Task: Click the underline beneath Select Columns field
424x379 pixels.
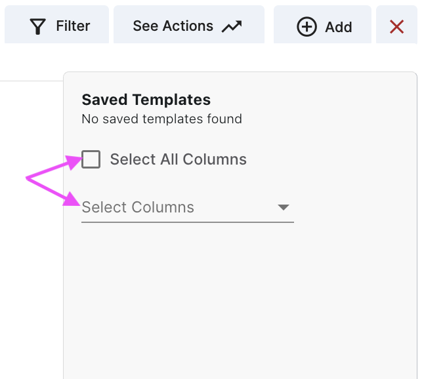Action: 187,222
